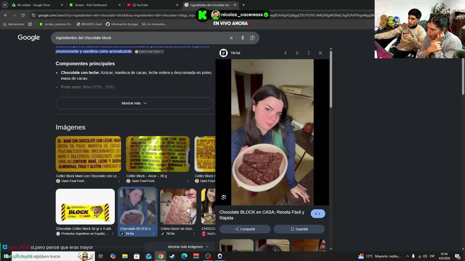Open site information icon in address bar
Image resolution: width=465 pixels, height=261 pixels.
click(33, 15)
